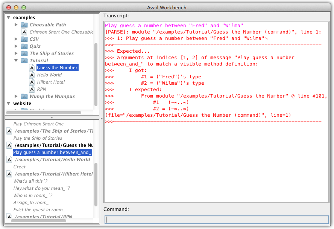Screen dimensions: 334x229
Task: Click the module icon beside /examples/The Ship of Stories
Action: 9,131
